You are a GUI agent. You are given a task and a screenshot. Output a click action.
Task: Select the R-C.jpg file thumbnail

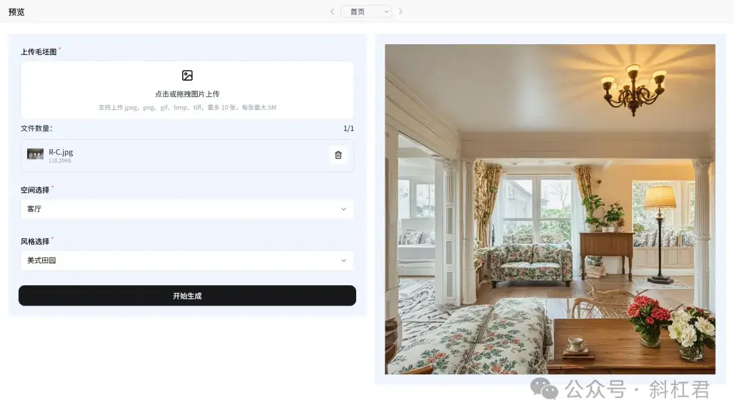pyautogui.click(x=35, y=154)
